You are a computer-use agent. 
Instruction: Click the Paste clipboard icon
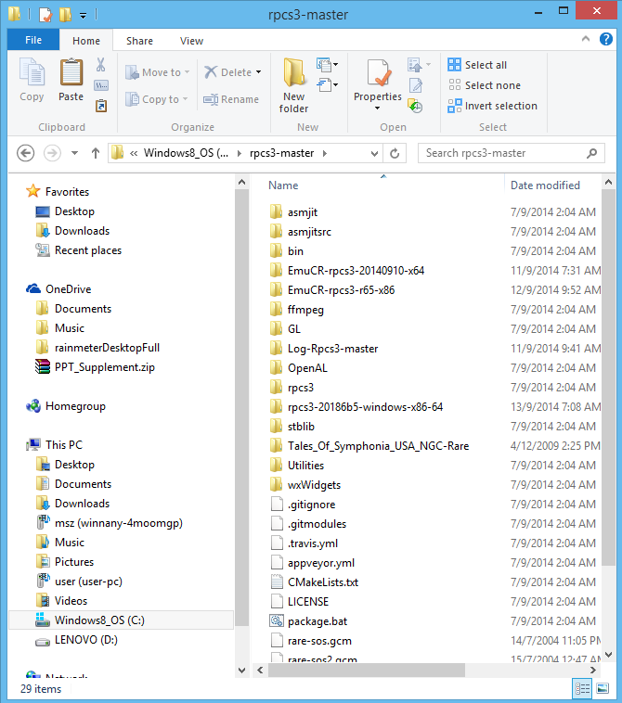(71, 72)
